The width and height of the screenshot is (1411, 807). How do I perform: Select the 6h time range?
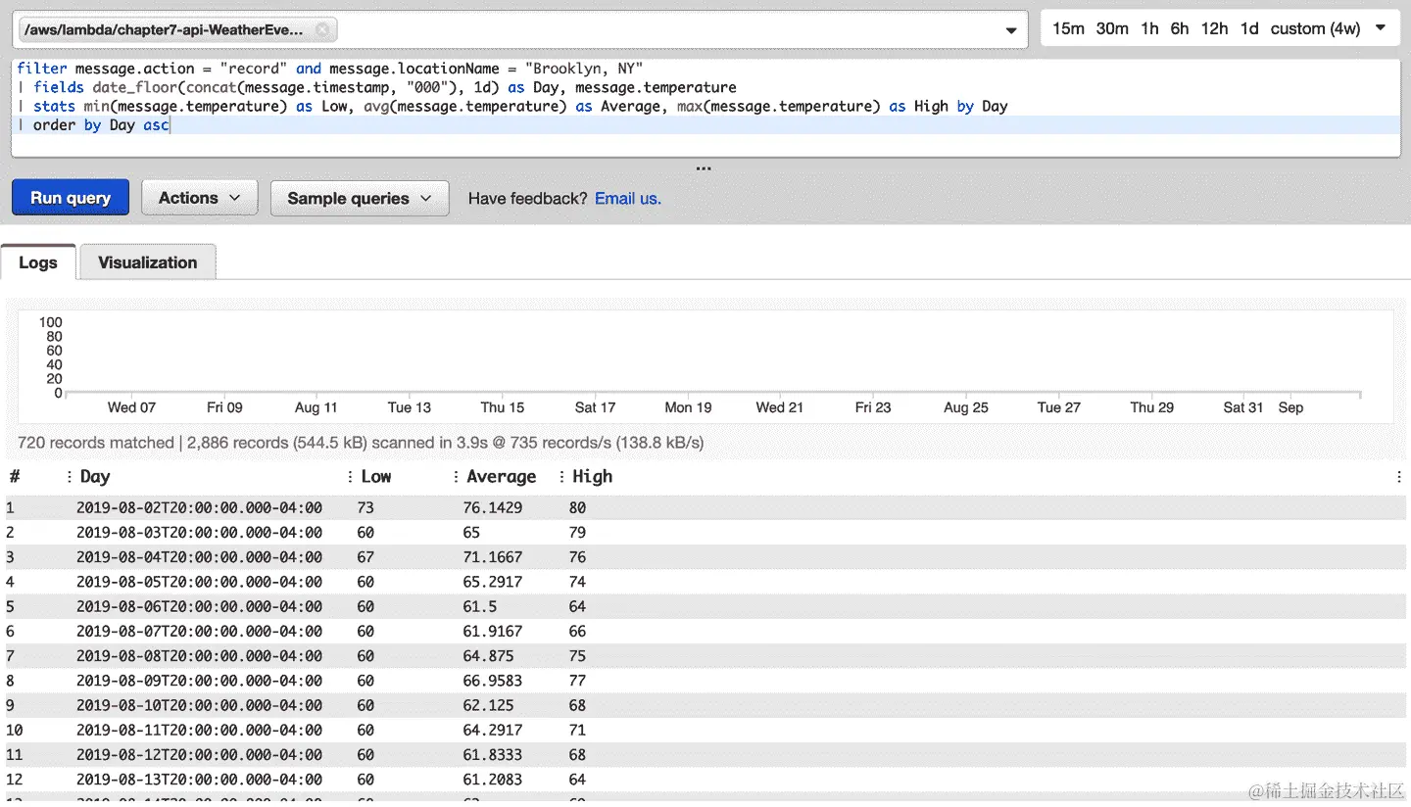[1180, 28]
